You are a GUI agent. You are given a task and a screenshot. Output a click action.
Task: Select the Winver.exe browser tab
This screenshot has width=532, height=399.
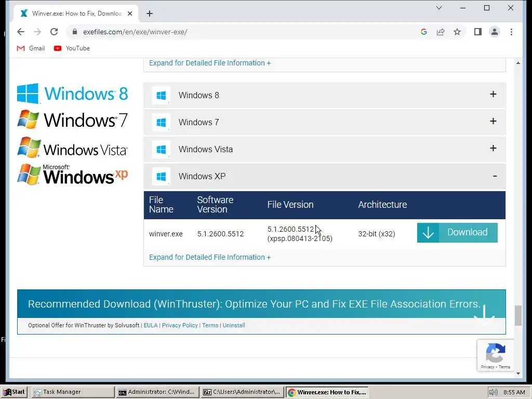tap(75, 14)
